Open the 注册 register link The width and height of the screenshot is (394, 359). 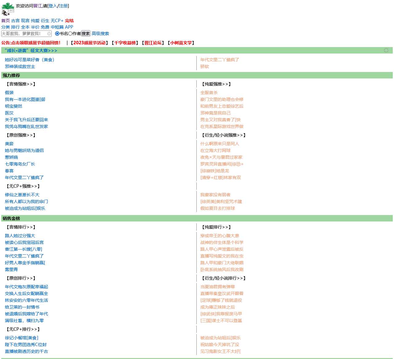pyautogui.click(x=63, y=6)
